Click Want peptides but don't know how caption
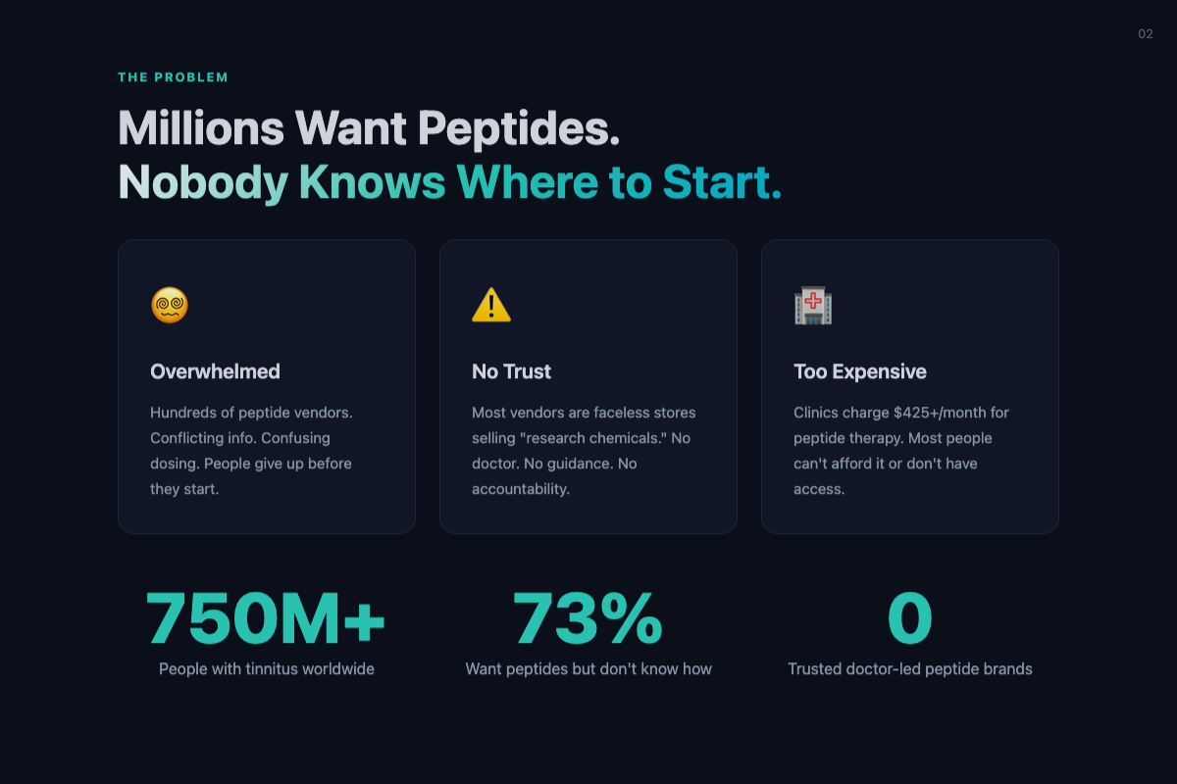The width and height of the screenshot is (1177, 784). [588, 669]
